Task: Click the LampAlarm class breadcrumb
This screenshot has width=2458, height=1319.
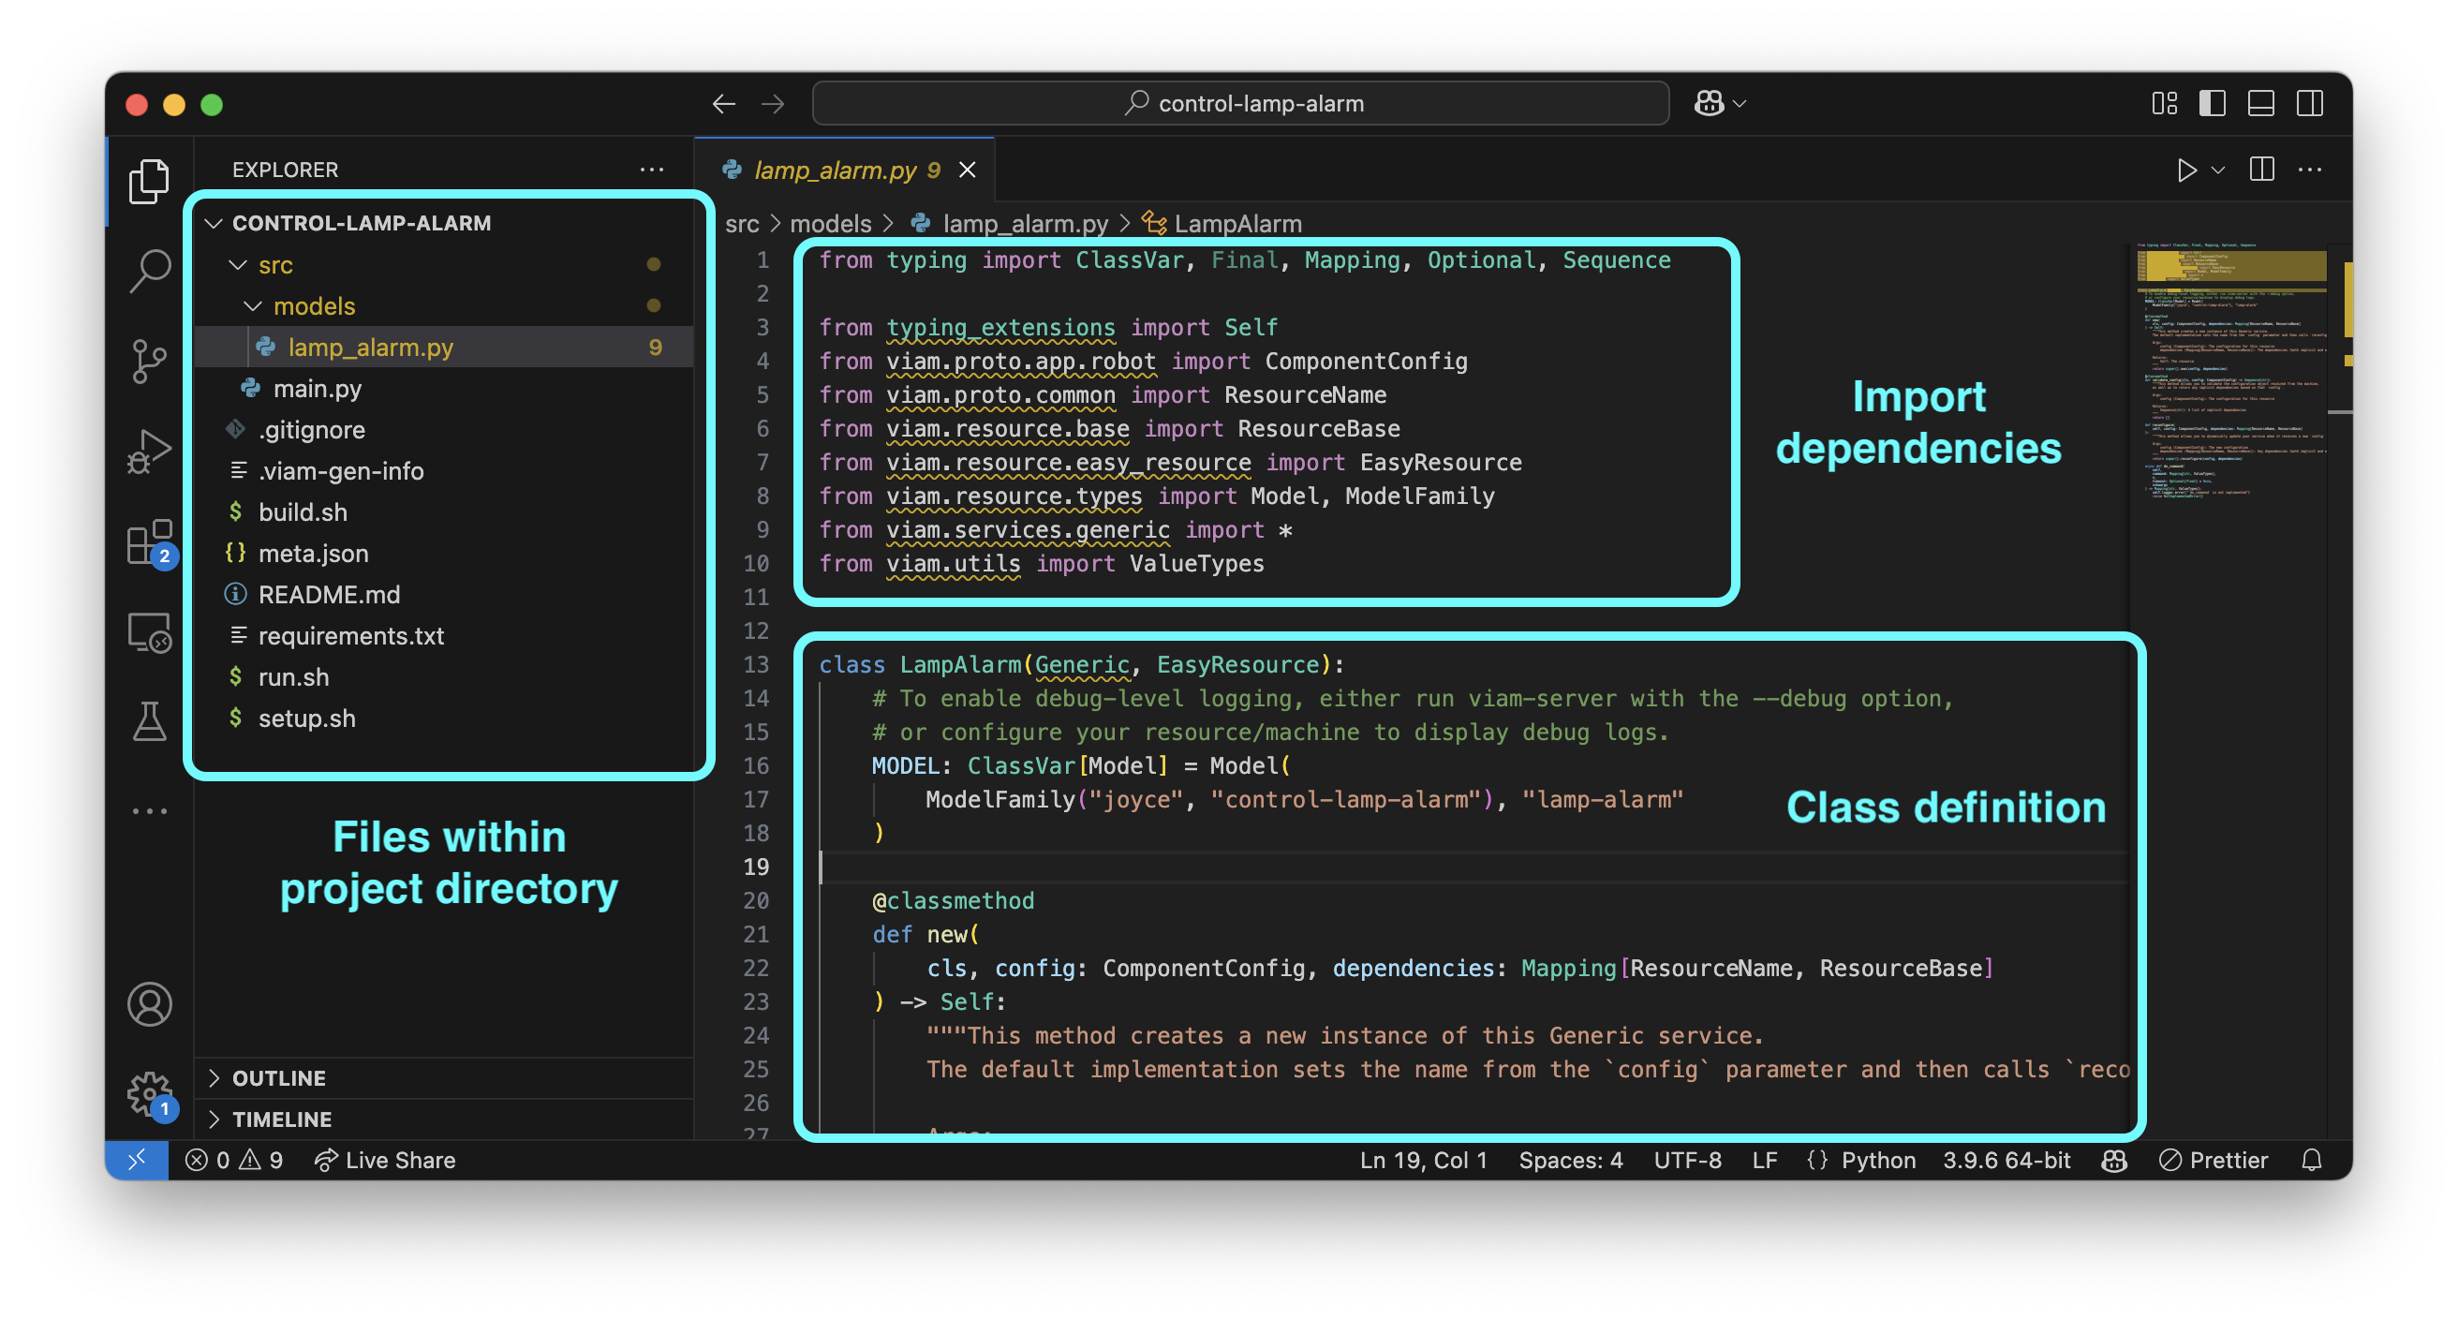Action: point(1223,223)
